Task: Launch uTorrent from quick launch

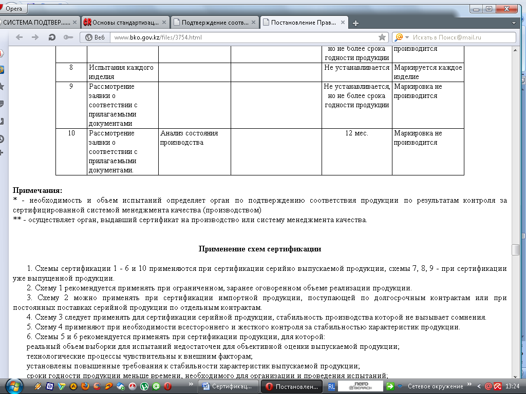Action: [144, 386]
